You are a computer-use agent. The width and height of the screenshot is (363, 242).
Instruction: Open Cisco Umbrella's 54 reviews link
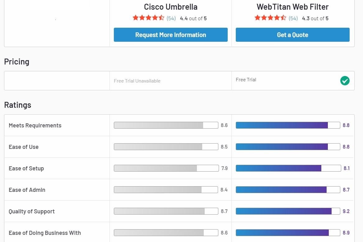[171, 18]
